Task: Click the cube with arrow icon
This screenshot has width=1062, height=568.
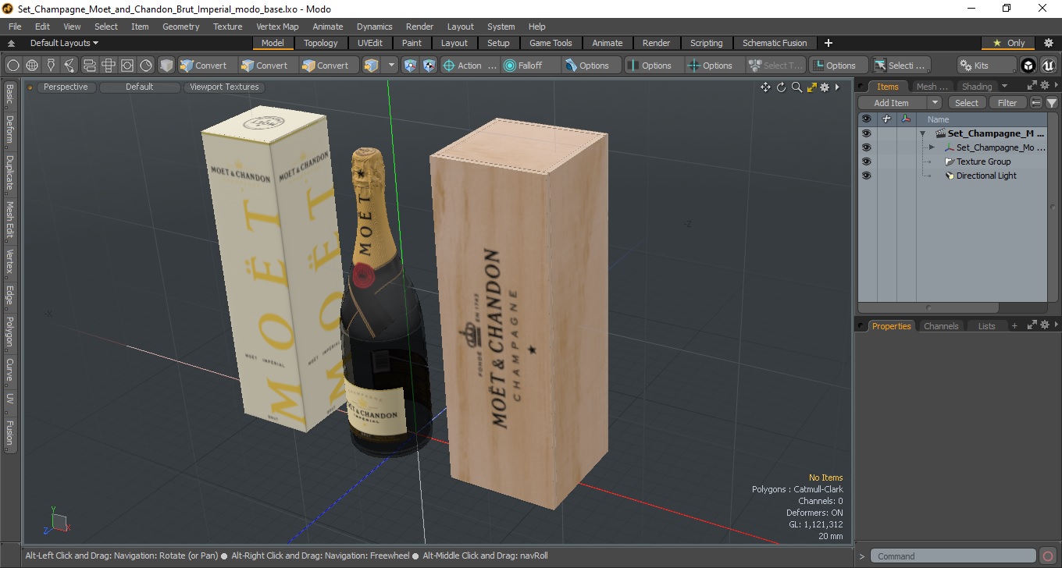Action: point(372,66)
